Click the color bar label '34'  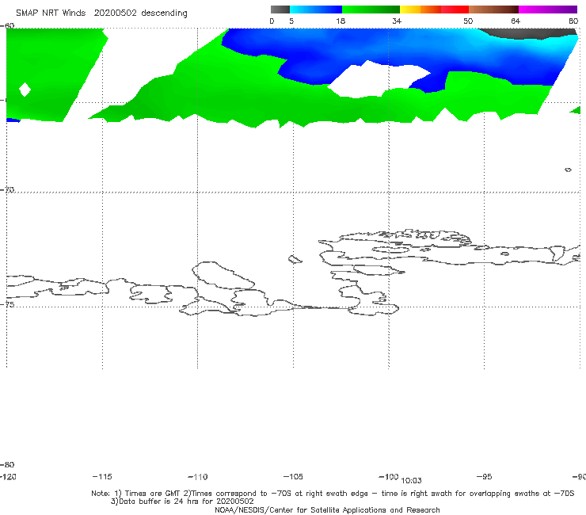[397, 21]
